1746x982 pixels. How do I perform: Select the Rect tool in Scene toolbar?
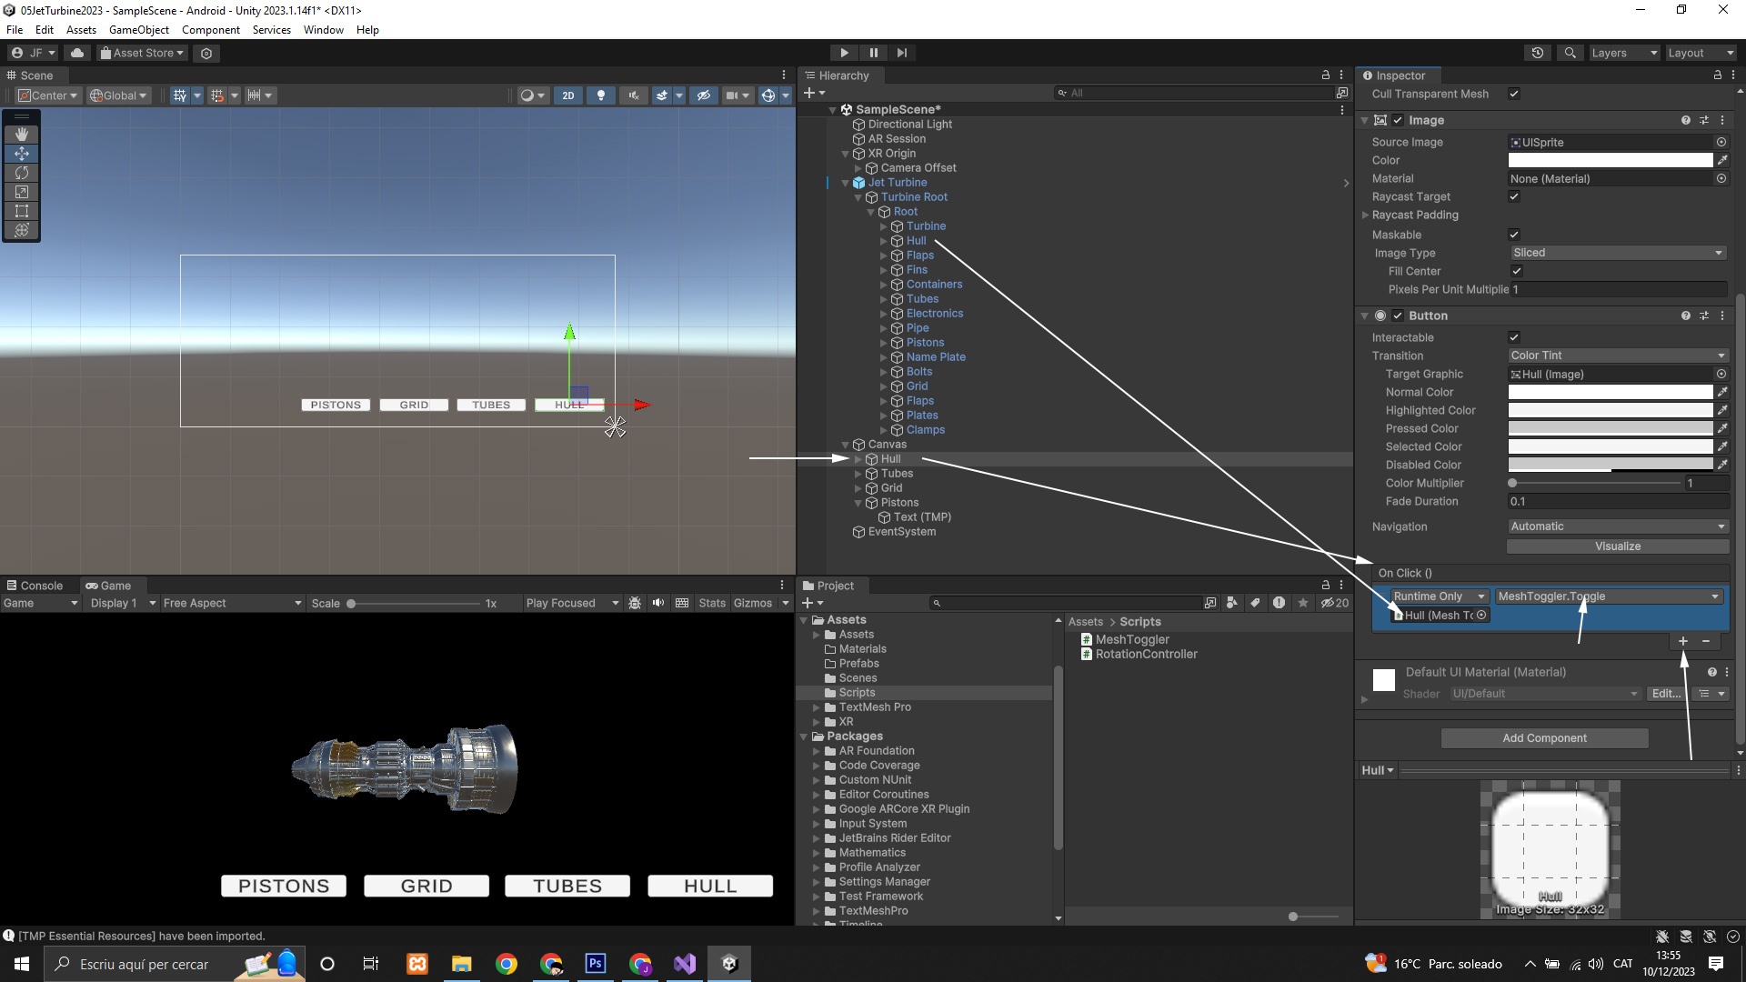click(x=22, y=211)
